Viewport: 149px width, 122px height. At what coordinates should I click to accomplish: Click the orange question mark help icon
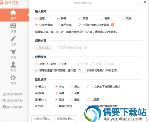click(113, 25)
